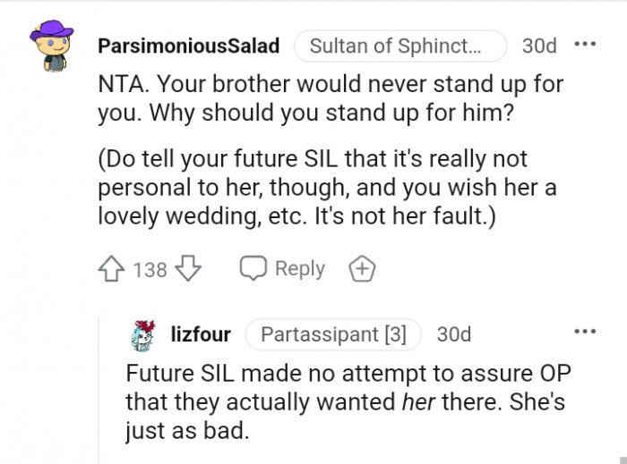This screenshot has width=627, height=464.
Task: Open lizfour's profile avatar
Action: click(x=143, y=335)
